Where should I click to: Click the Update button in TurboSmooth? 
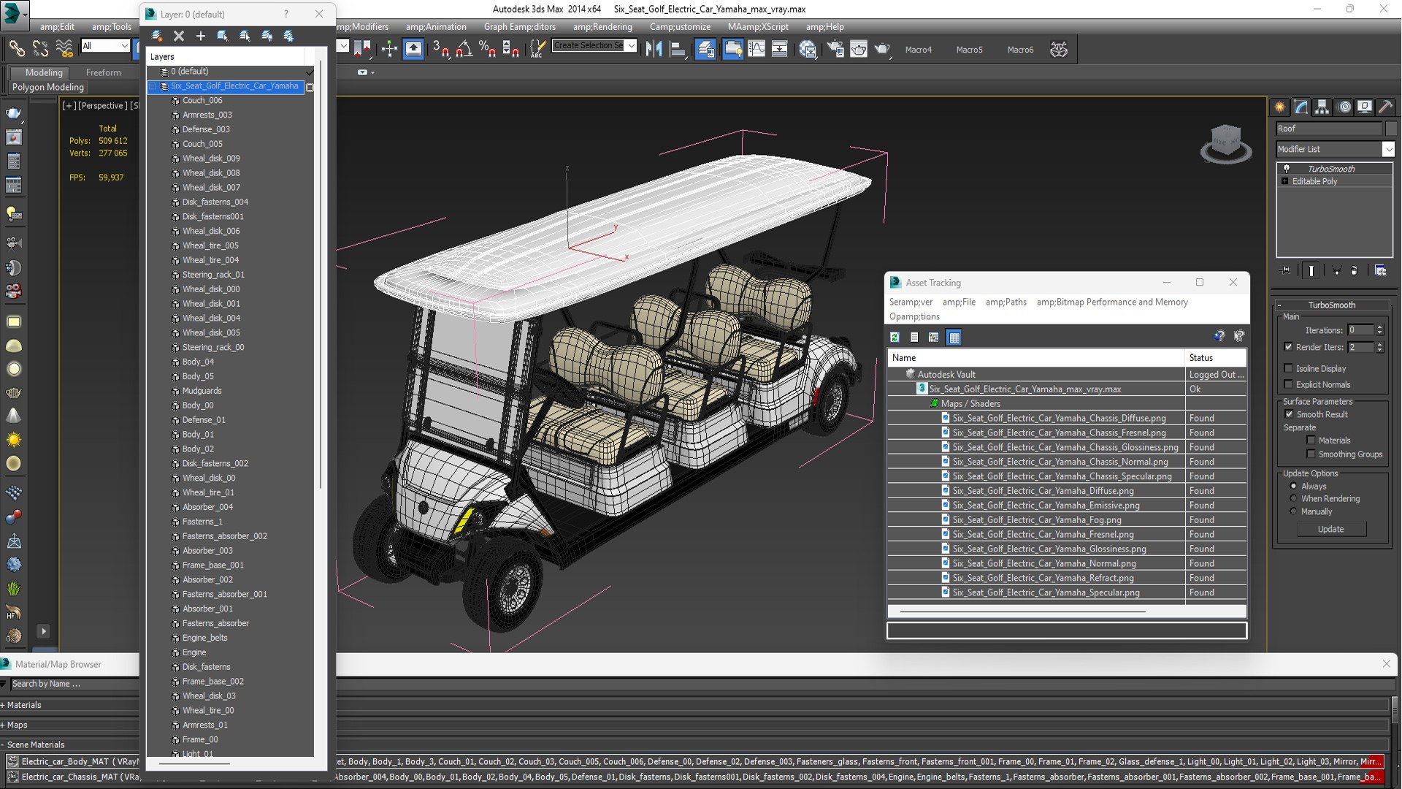coord(1330,529)
